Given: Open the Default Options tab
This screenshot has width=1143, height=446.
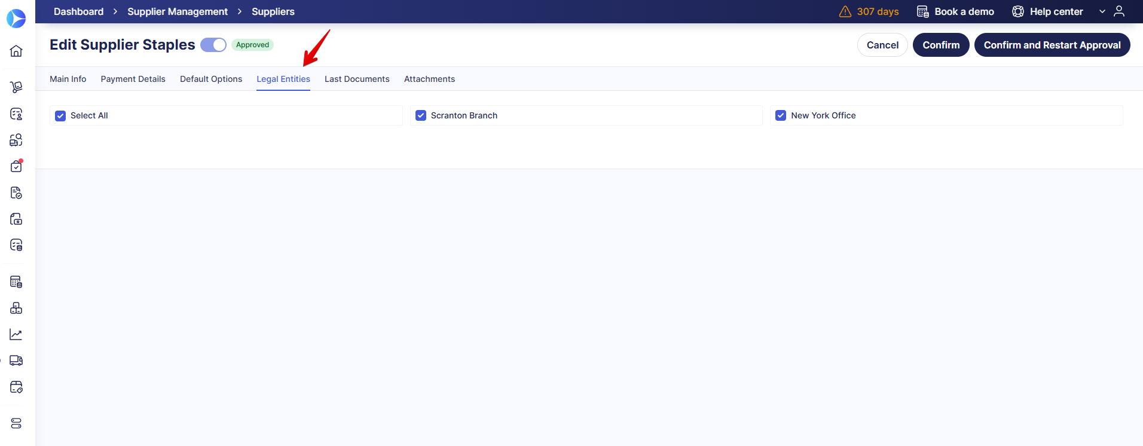Looking at the screenshot, I should point(211,79).
